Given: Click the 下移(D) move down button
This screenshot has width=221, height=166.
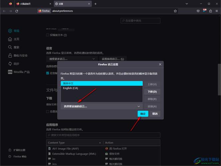Looking at the screenshot, I should (x=152, y=92).
